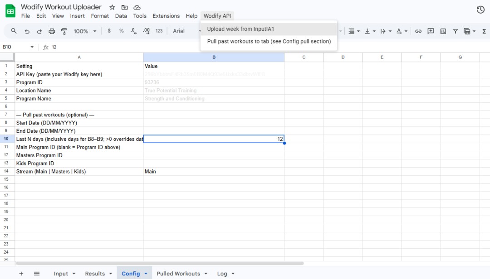
Task: Open text wrapping options
Action: [x=386, y=31]
